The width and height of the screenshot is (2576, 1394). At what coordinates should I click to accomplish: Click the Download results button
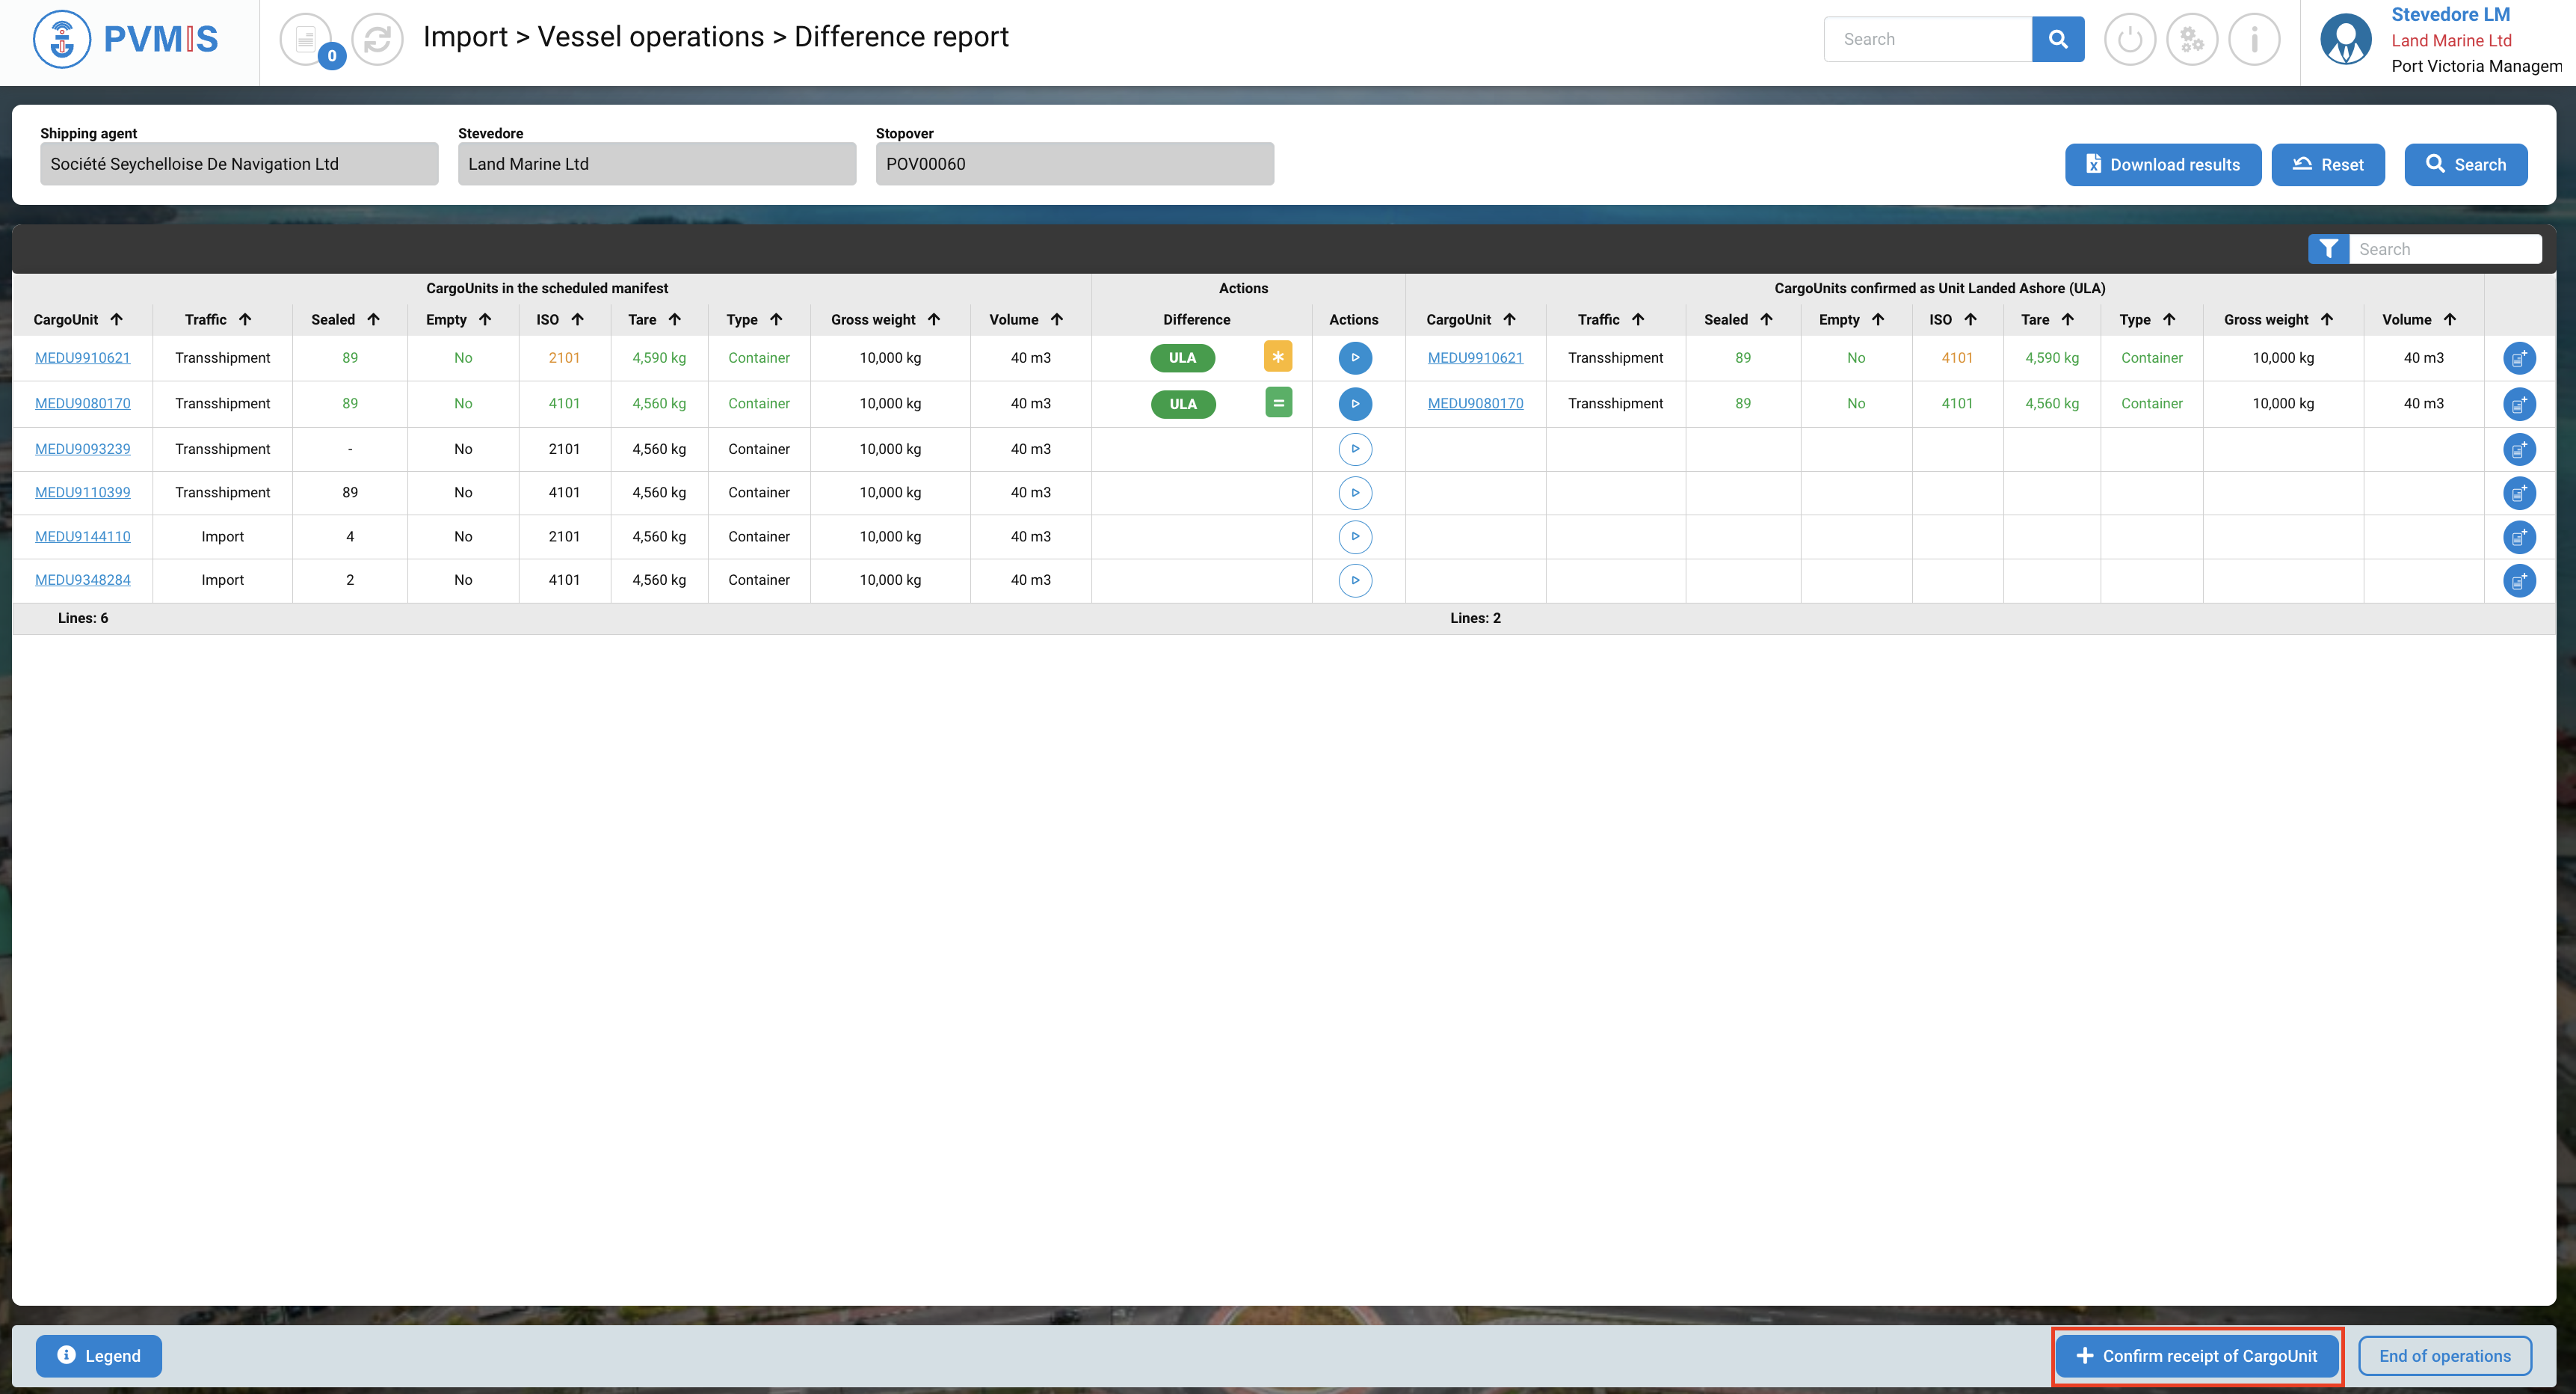(x=2162, y=165)
